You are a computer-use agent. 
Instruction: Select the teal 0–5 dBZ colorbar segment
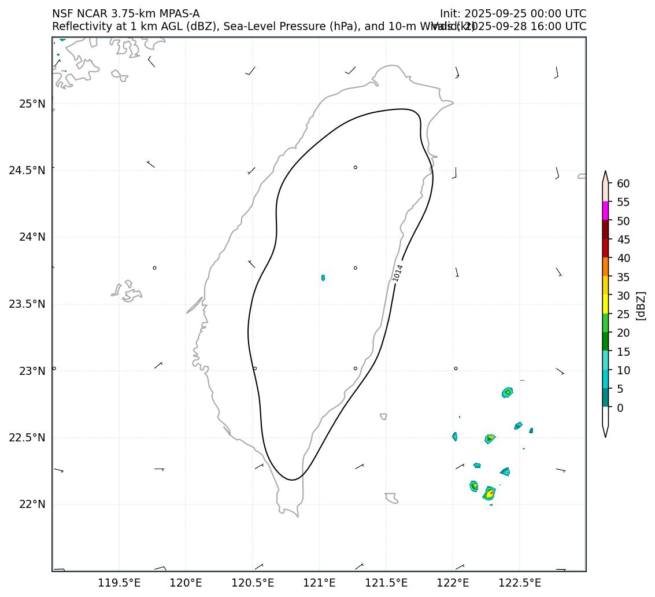tap(605, 397)
